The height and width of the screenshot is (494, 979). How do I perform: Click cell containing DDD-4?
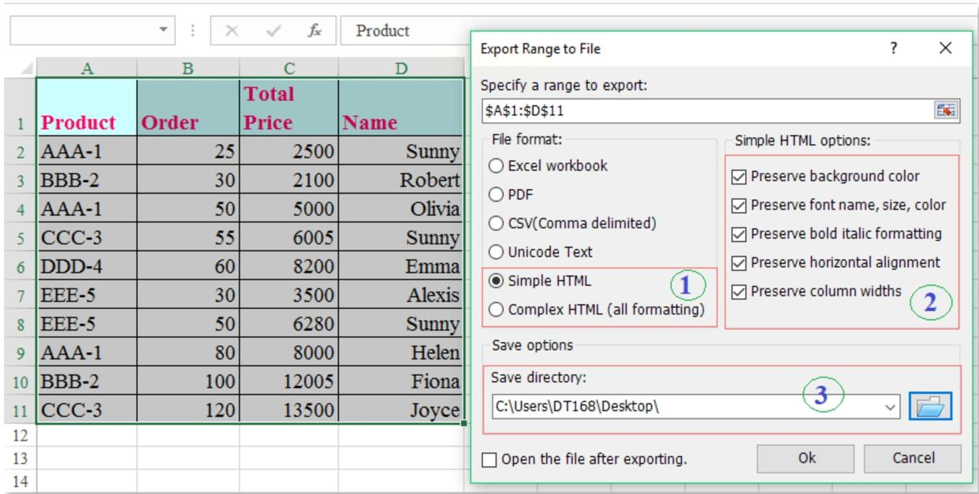(87, 266)
